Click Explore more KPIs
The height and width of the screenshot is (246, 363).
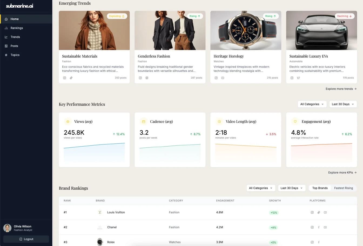pos(342,172)
